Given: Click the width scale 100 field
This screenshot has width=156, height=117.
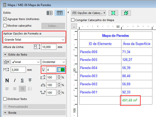Looking at the screenshot, I should (51, 85).
